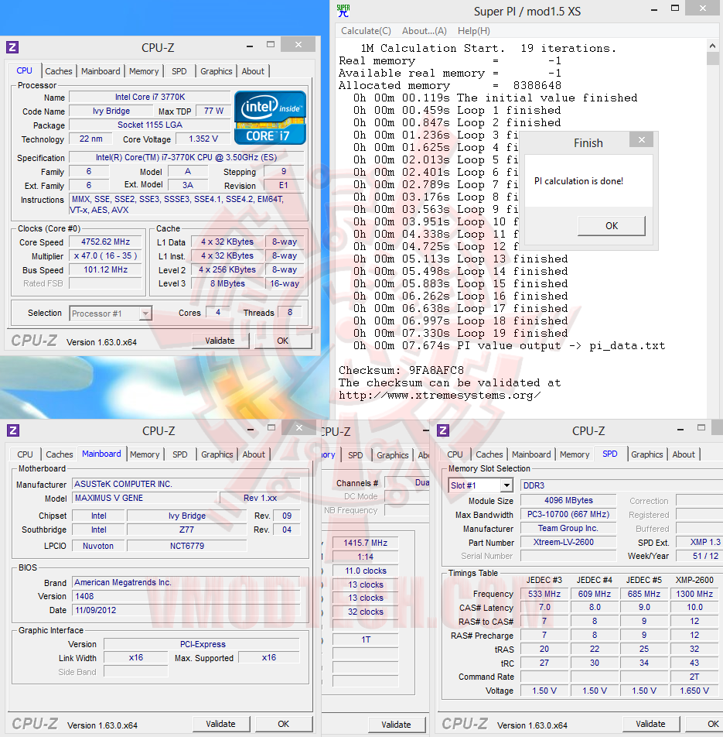Click the Multiplier x 47.0 field
The height and width of the screenshot is (737, 723).
point(106,255)
